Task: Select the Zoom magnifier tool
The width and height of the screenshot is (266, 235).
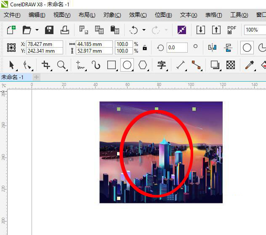Action: click(x=61, y=65)
